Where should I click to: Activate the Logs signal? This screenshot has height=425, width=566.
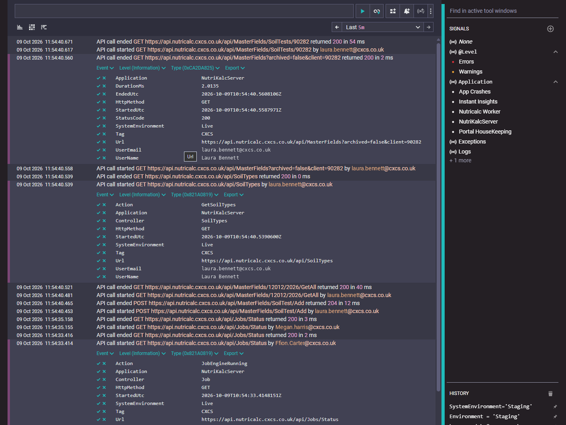(x=464, y=152)
